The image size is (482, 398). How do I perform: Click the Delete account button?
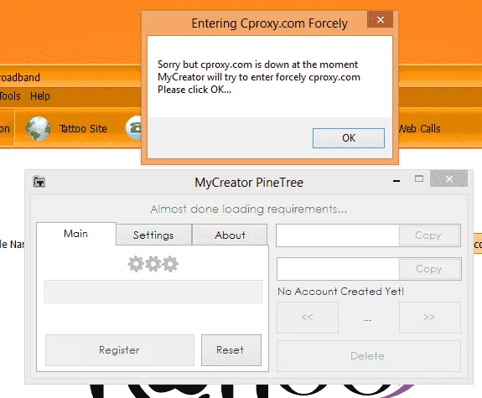click(369, 356)
